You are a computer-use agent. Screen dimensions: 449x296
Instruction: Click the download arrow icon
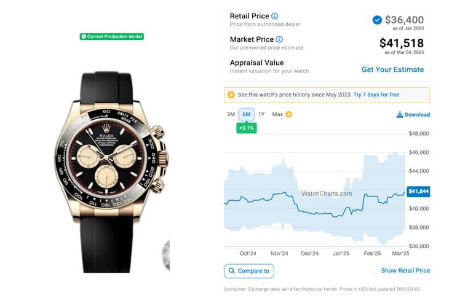pyautogui.click(x=399, y=115)
